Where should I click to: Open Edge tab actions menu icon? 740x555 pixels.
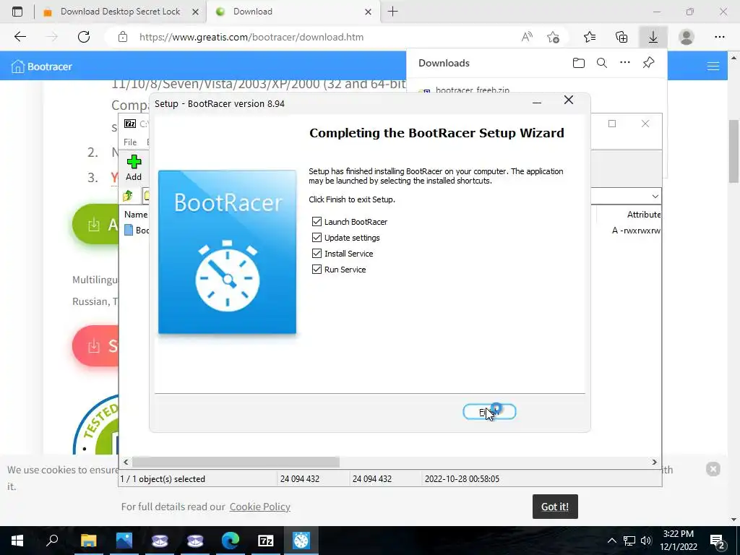(17, 12)
